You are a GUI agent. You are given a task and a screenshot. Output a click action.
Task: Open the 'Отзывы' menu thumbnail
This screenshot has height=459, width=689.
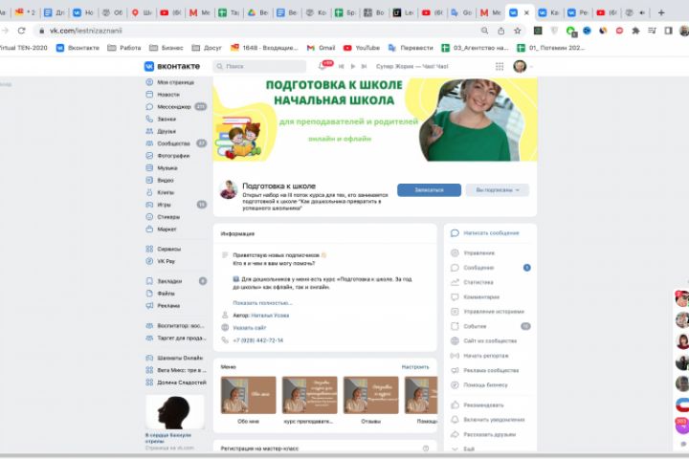[371, 395]
